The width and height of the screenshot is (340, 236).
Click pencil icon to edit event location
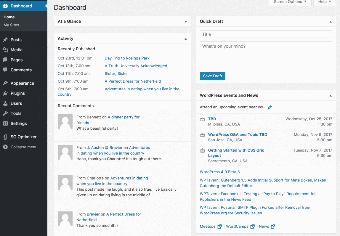(x=270, y=107)
